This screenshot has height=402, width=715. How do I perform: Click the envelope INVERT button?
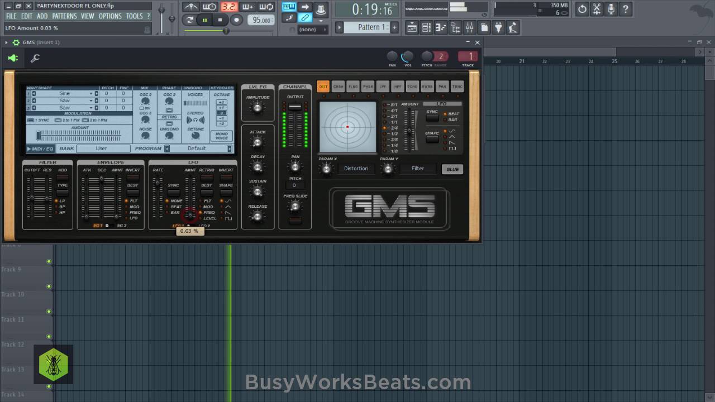coord(132,178)
